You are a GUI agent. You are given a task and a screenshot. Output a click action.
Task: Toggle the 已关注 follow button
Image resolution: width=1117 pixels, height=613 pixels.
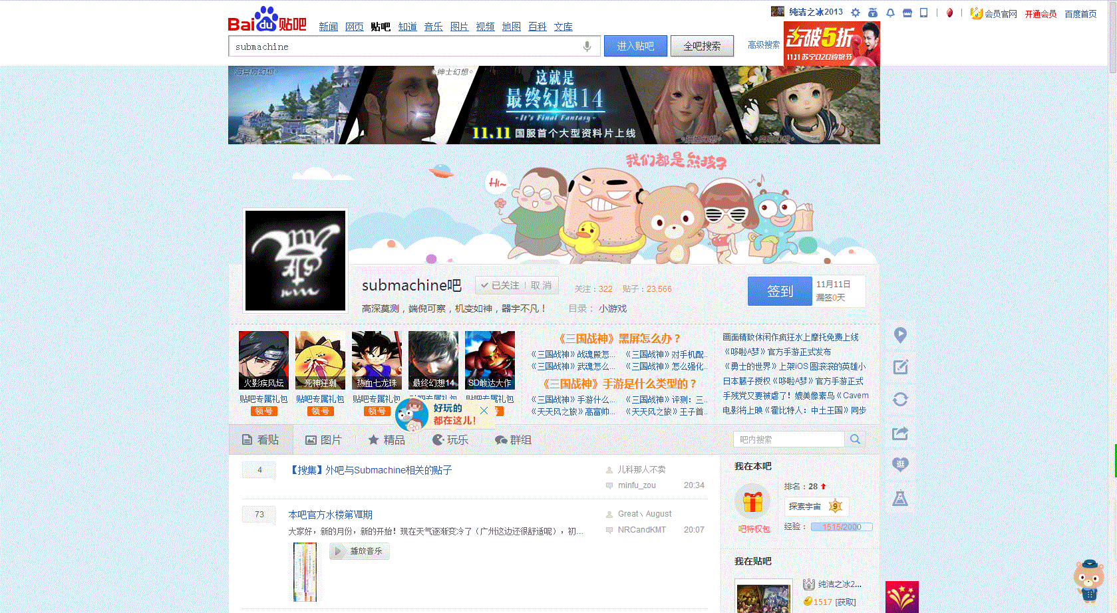pos(500,285)
